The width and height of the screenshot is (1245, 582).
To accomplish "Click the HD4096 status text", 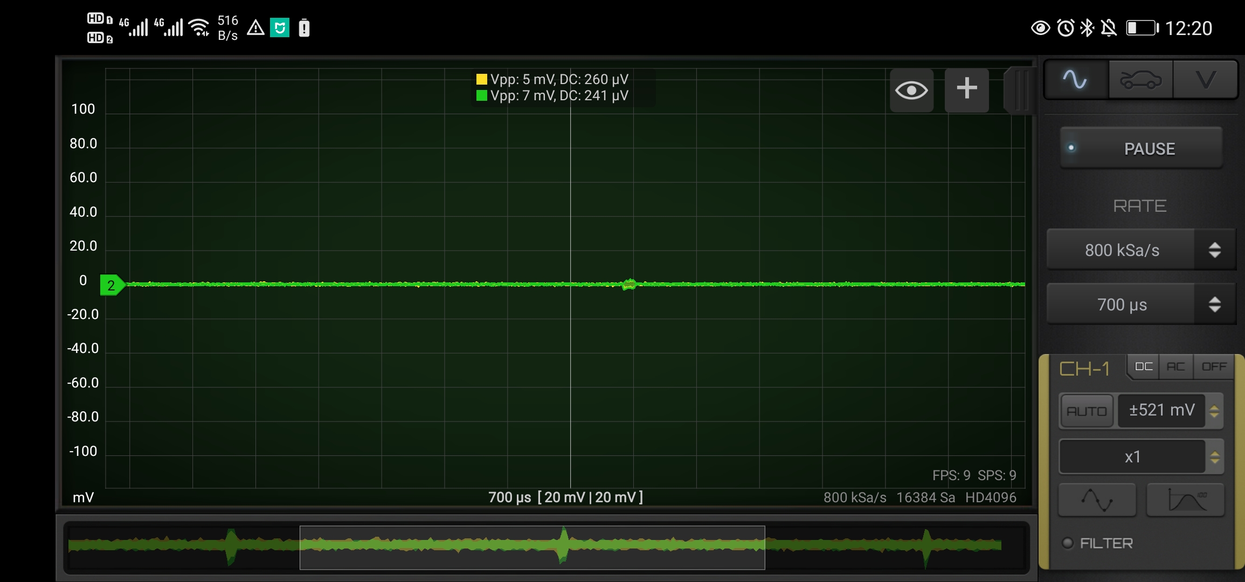I will (991, 497).
